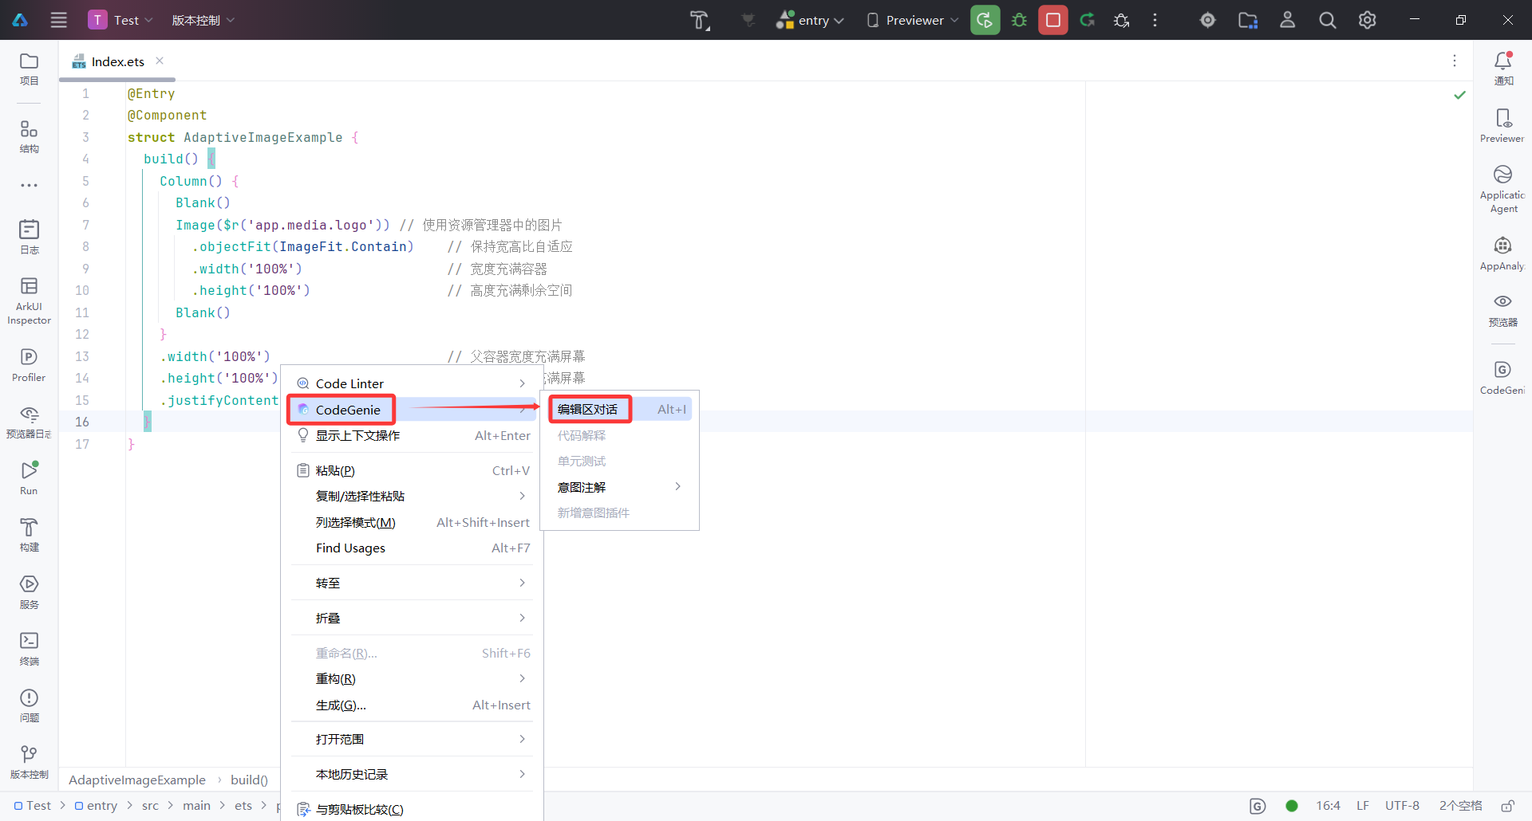1532x821 pixels.
Task: Click the reload icon beside the stop button
Action: tap(1088, 20)
